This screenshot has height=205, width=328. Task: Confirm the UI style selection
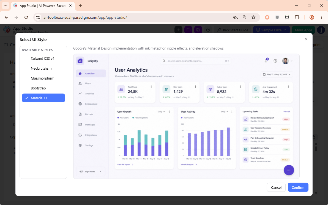click(x=298, y=187)
